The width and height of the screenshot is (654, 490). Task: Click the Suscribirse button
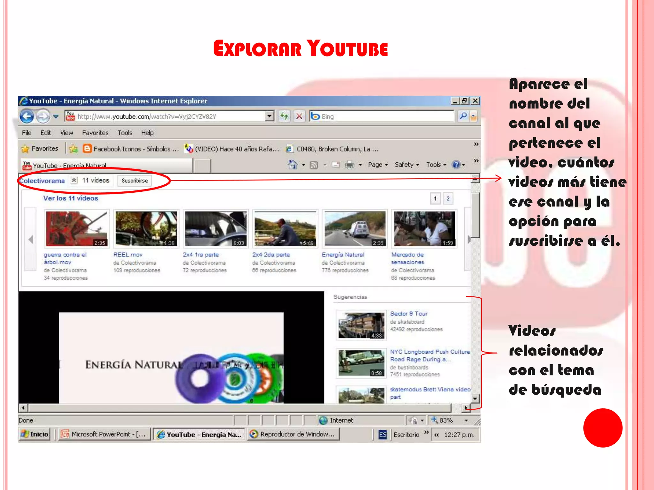pyautogui.click(x=134, y=181)
